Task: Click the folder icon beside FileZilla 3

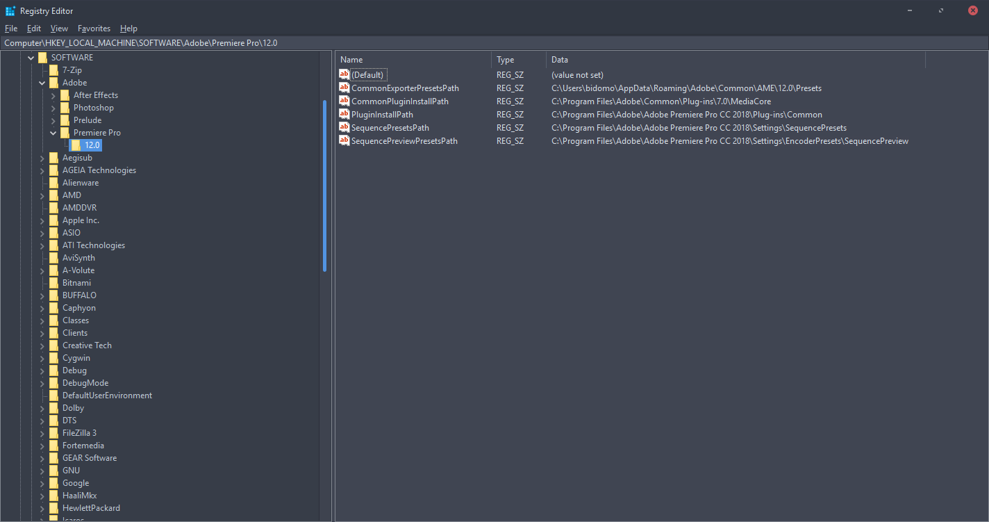Action: 53,433
